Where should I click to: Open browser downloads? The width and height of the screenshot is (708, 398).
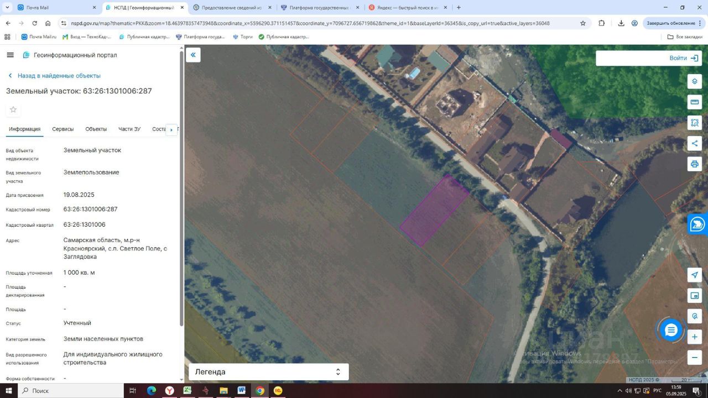click(621, 23)
